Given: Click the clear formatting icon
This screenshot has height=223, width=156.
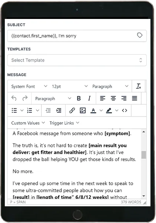Looking at the screenshot, I should tap(139, 86).
